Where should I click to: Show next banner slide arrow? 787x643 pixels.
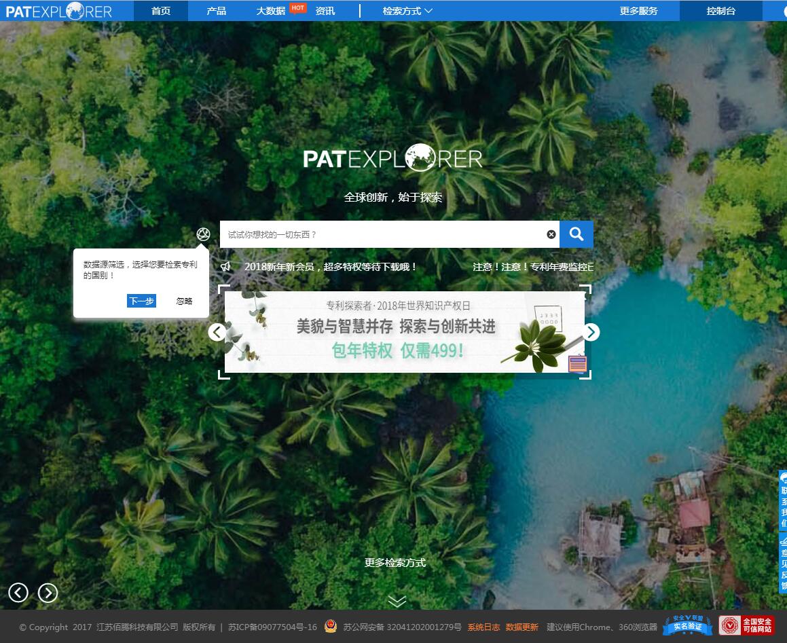pos(591,332)
